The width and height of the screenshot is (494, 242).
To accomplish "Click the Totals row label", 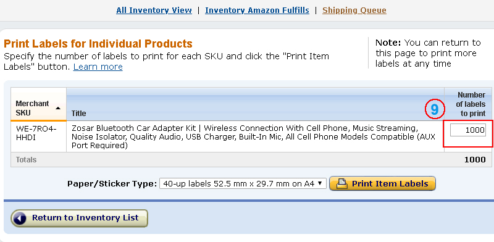I will pos(26,160).
